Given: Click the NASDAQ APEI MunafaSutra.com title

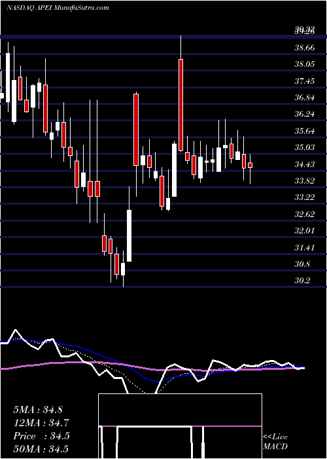Looking at the screenshot, I should (x=58, y=8).
